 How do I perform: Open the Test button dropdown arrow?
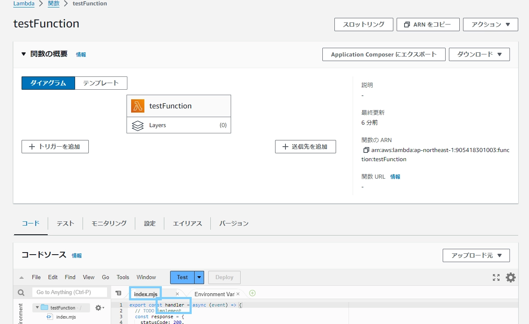(x=199, y=277)
